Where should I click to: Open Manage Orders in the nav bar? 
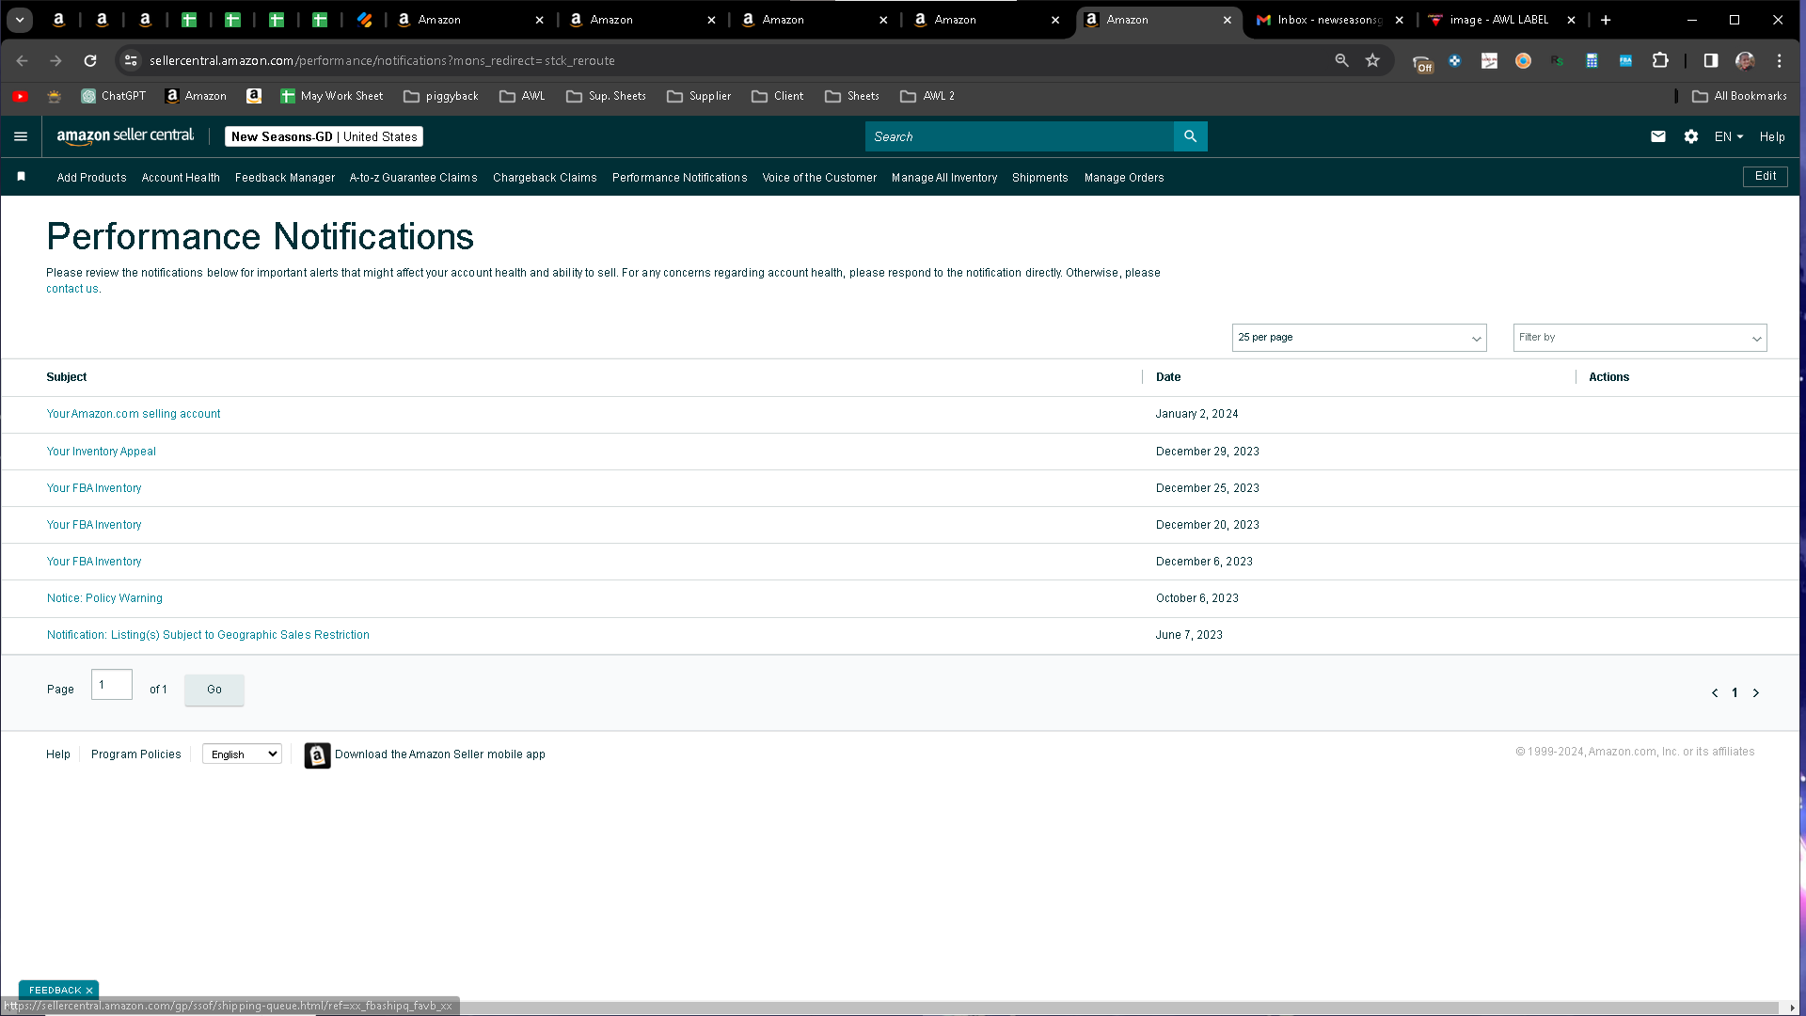[1124, 178]
